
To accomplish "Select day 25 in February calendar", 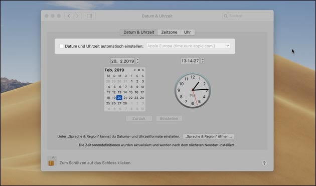I will coord(108,103).
